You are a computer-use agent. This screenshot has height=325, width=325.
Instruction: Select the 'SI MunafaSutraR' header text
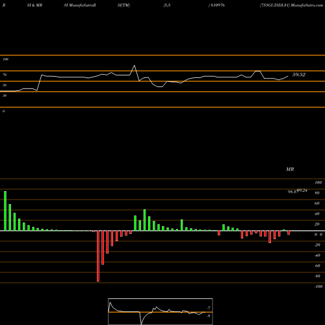[80, 5]
